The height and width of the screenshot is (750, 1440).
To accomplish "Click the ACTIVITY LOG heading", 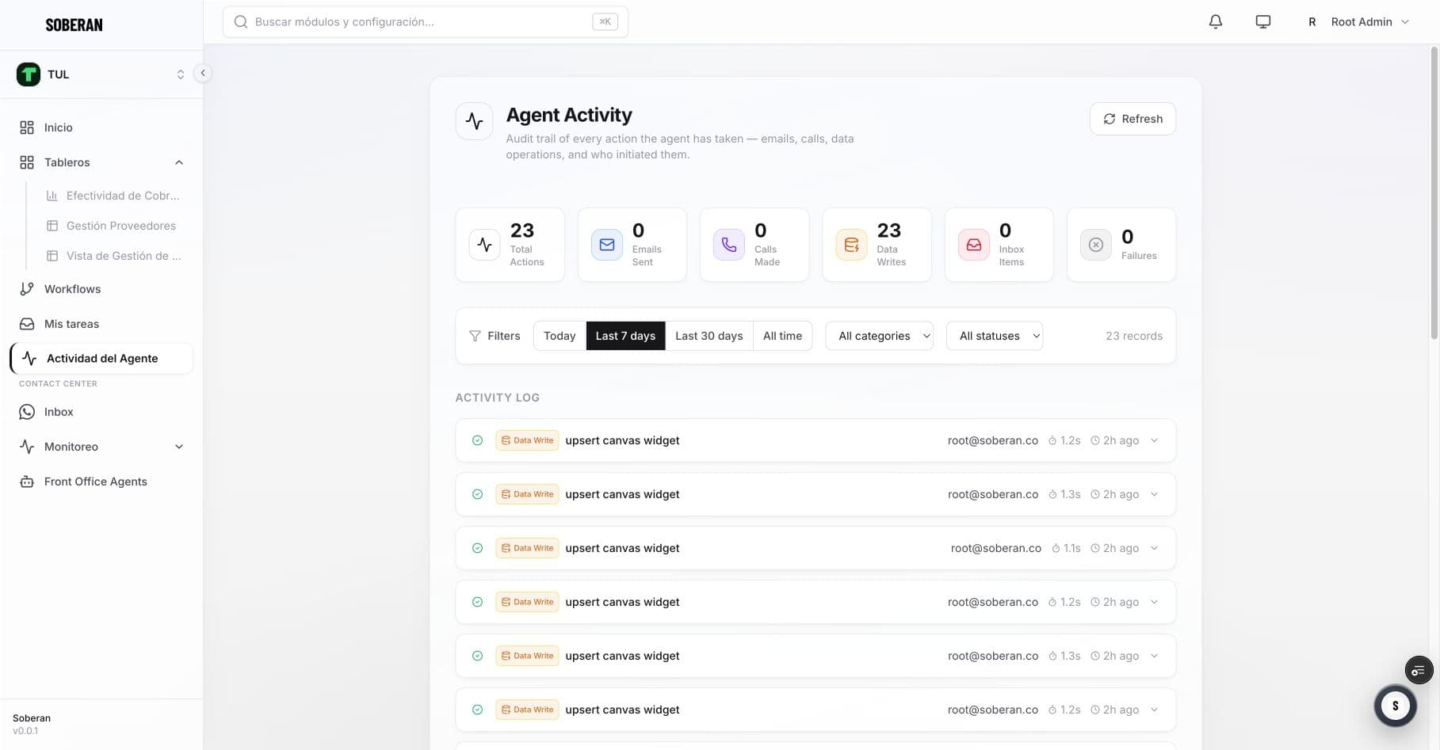I will click(x=497, y=398).
